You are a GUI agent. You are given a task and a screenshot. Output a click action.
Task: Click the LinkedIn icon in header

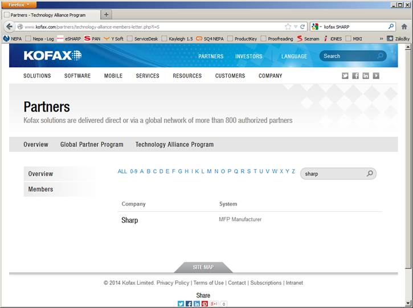pyautogui.click(x=366, y=76)
